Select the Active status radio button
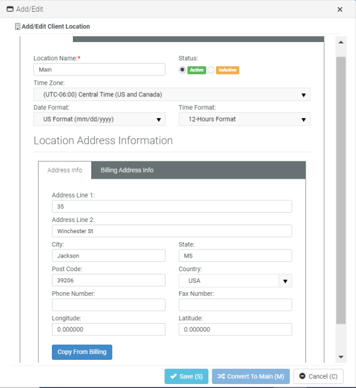This screenshot has height=388, width=356. (182, 70)
